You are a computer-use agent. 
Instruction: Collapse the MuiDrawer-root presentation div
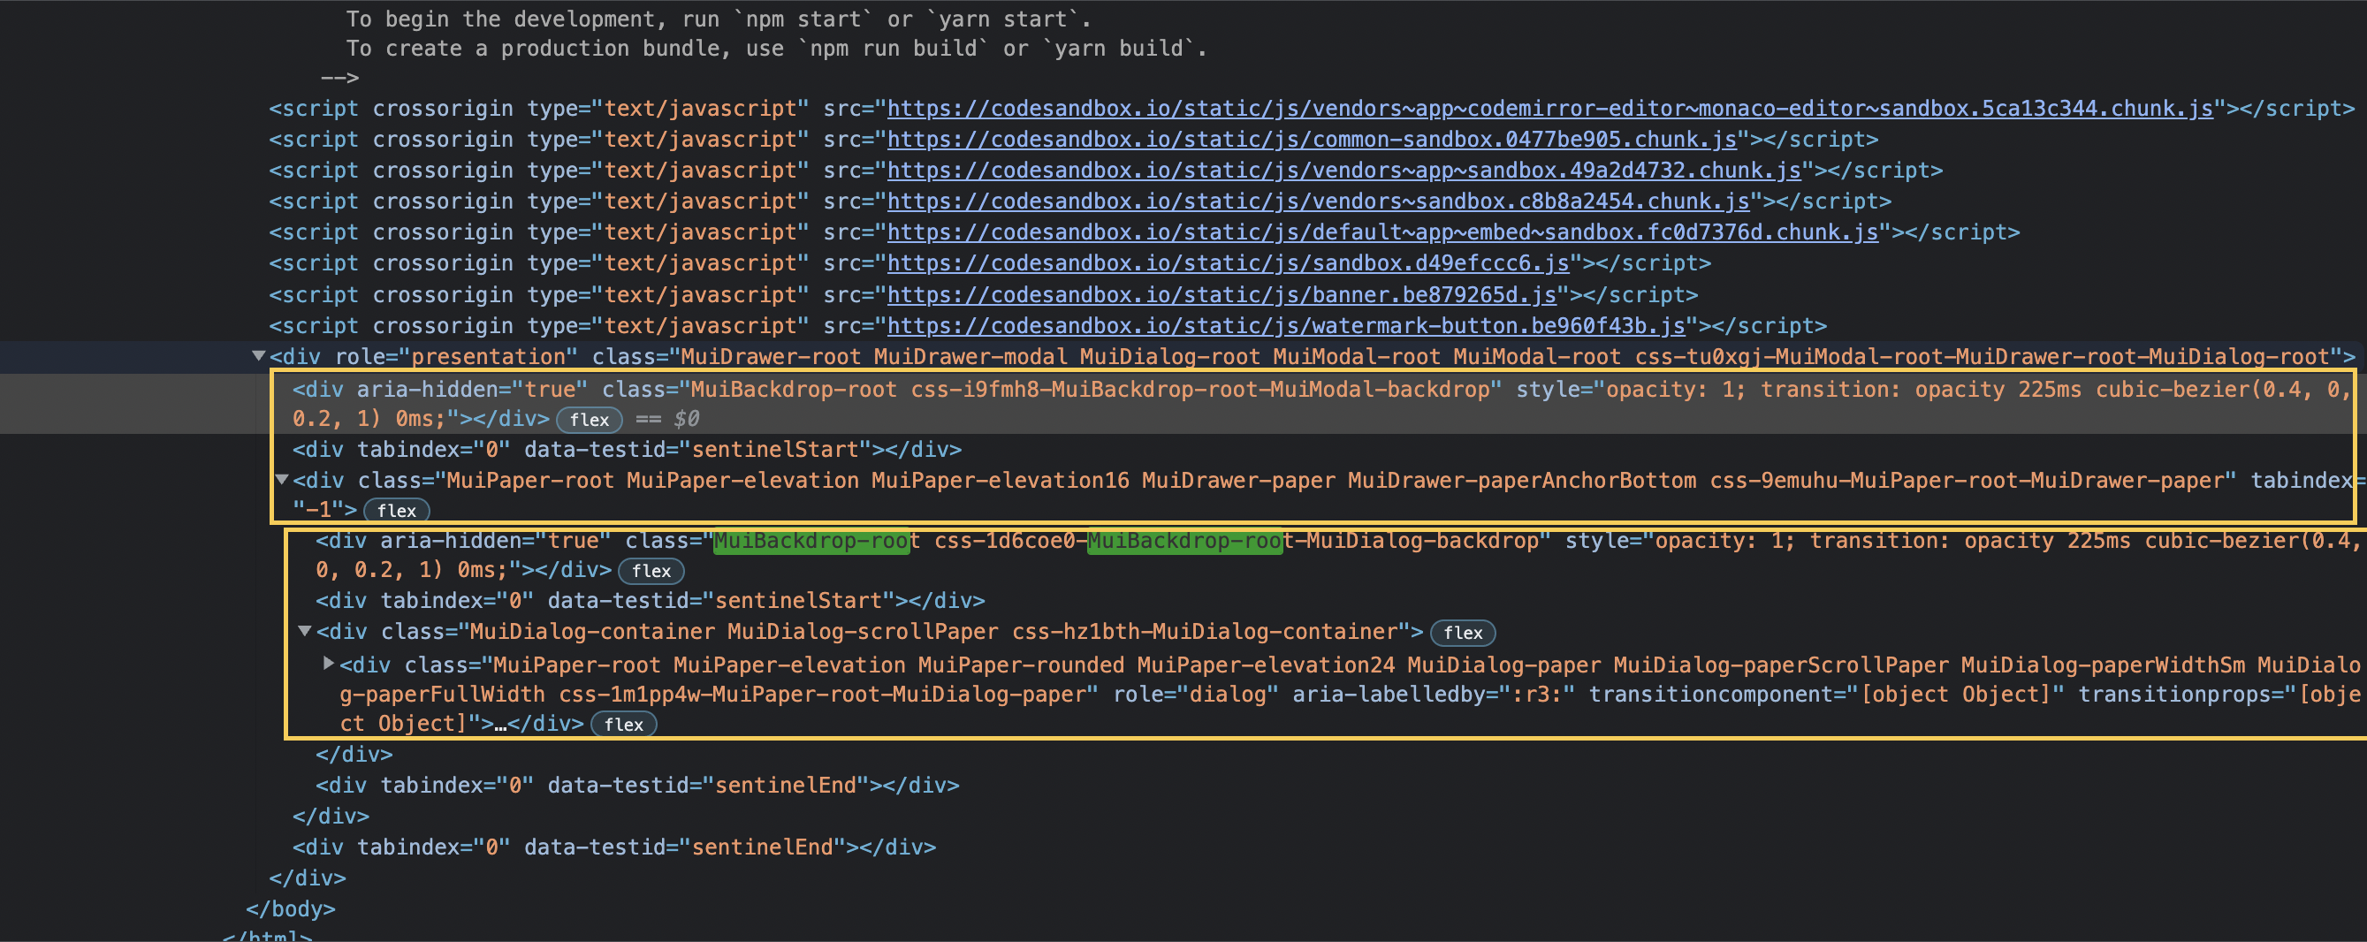[x=258, y=357]
